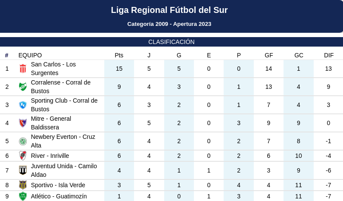
Task: Click the CLASIFICACIÓN section bar
Action: [171, 42]
